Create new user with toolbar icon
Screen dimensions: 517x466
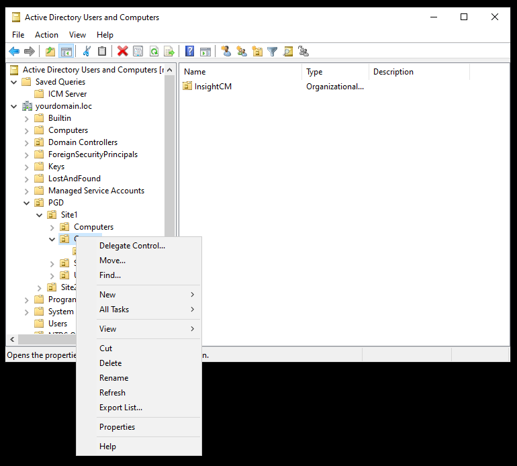point(226,52)
